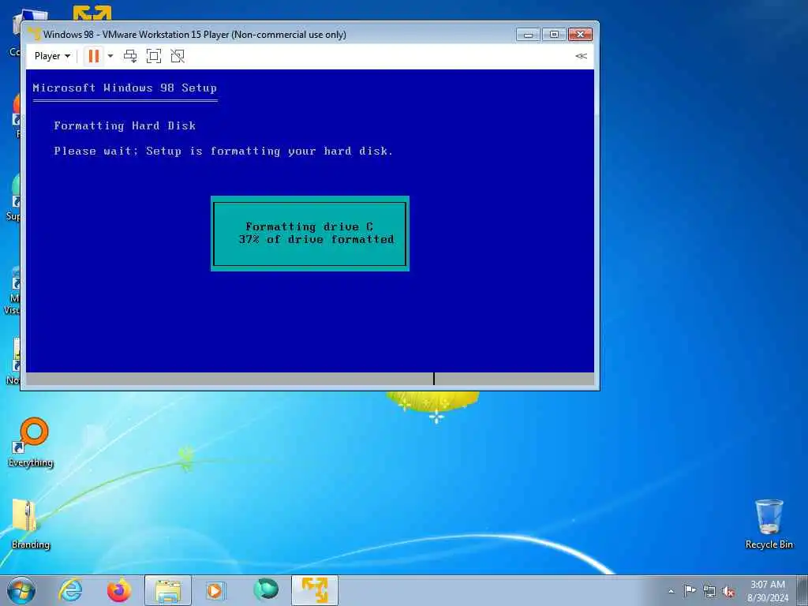
Task: Click Show desktop button at taskbar end
Action: coord(803,590)
